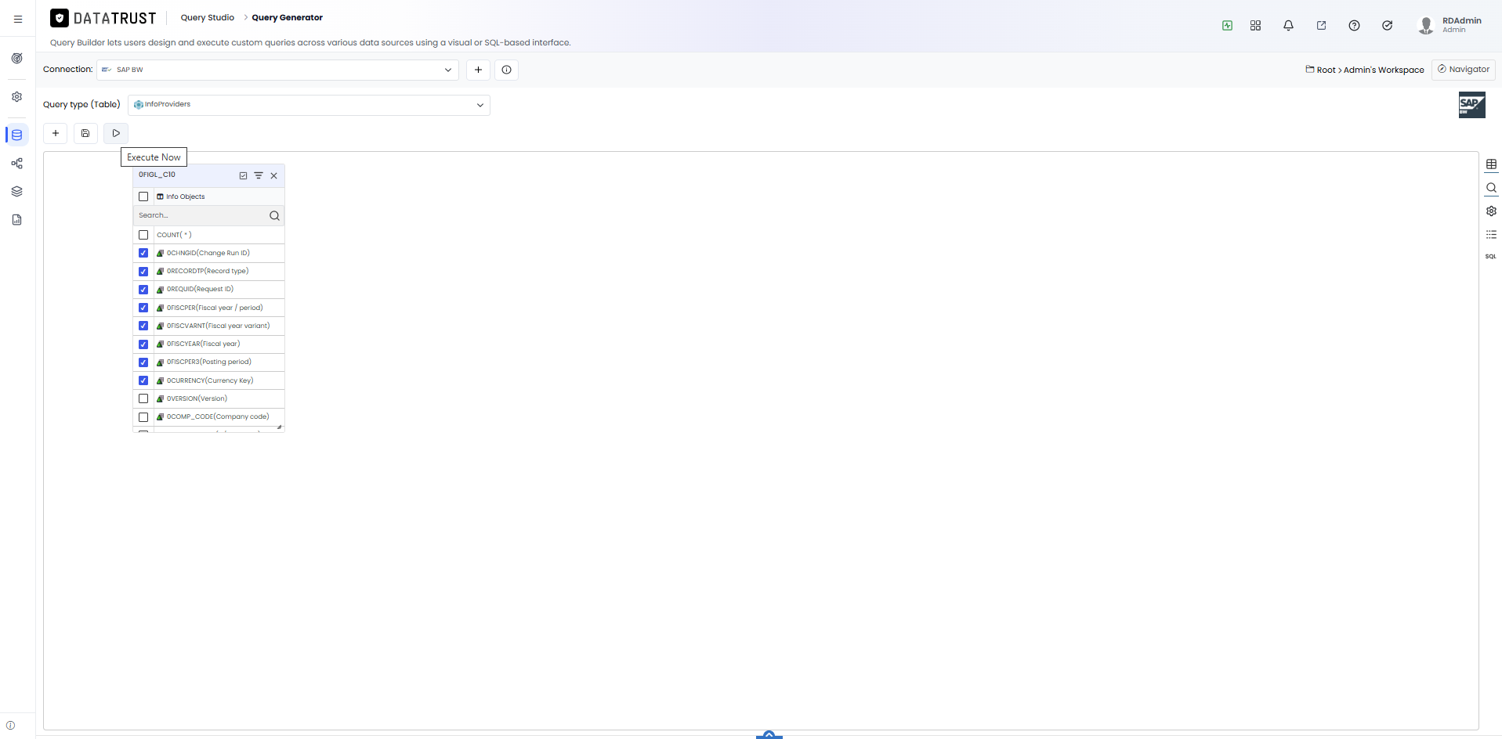Open the gear settings icon in left sidebar

tap(16, 97)
